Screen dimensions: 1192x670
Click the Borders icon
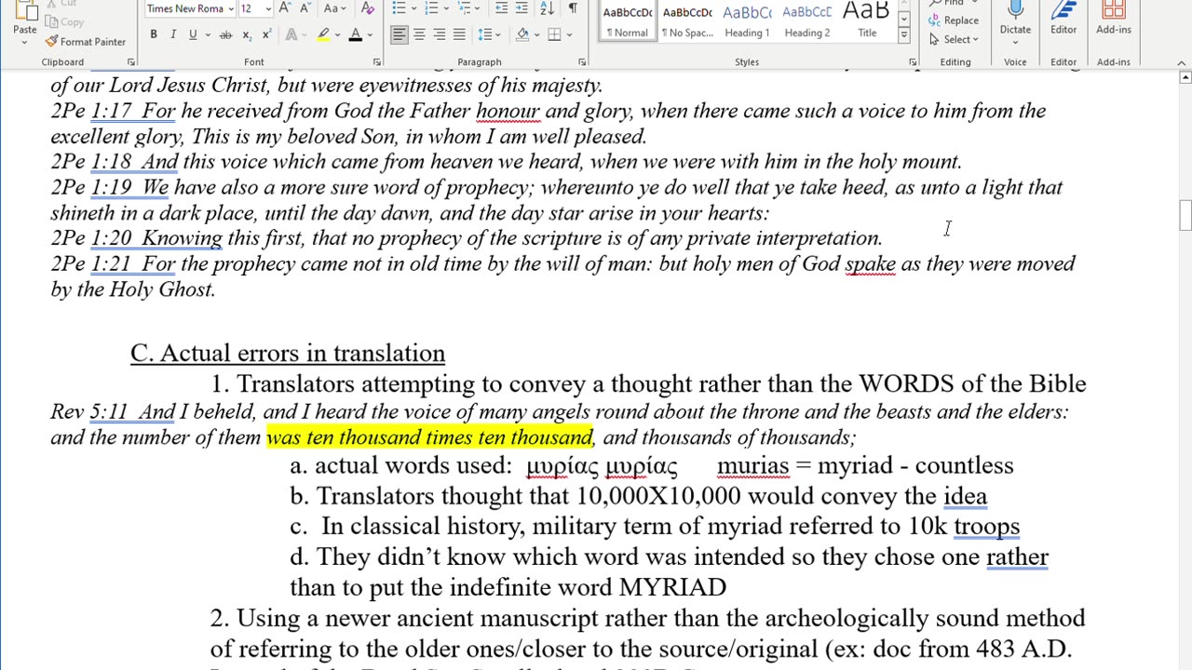(554, 35)
